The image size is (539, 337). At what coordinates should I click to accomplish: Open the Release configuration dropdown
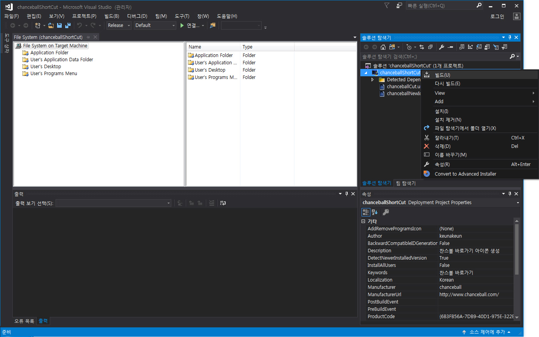pos(119,25)
